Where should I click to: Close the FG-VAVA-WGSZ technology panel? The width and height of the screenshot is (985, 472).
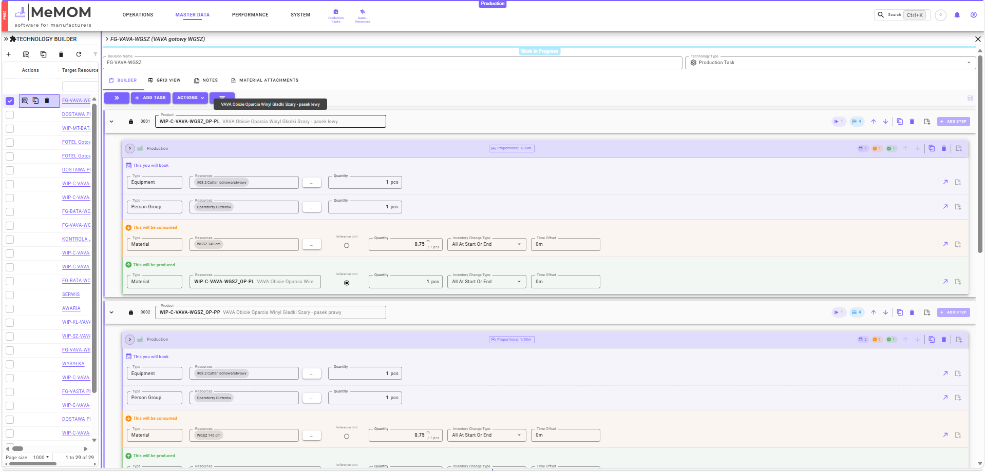point(978,39)
